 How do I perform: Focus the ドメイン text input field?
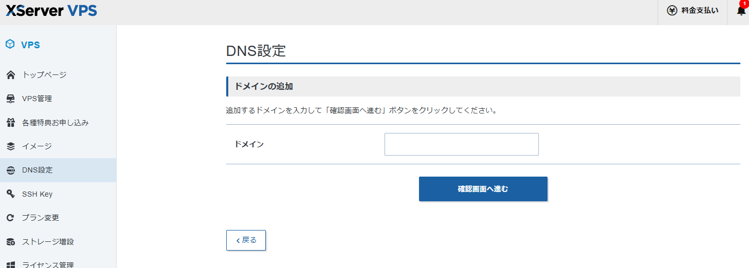point(461,144)
